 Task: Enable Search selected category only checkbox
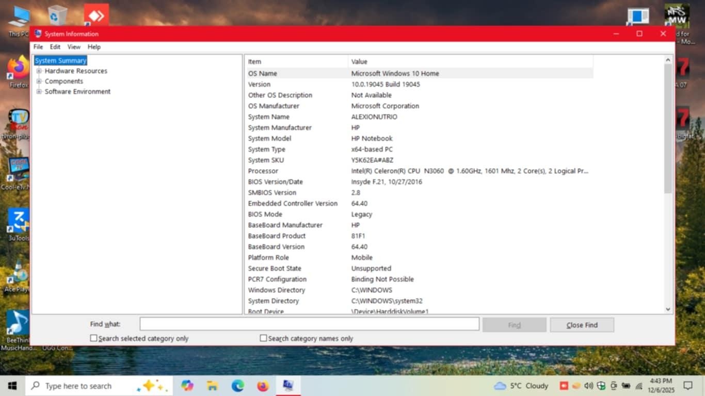(94, 338)
